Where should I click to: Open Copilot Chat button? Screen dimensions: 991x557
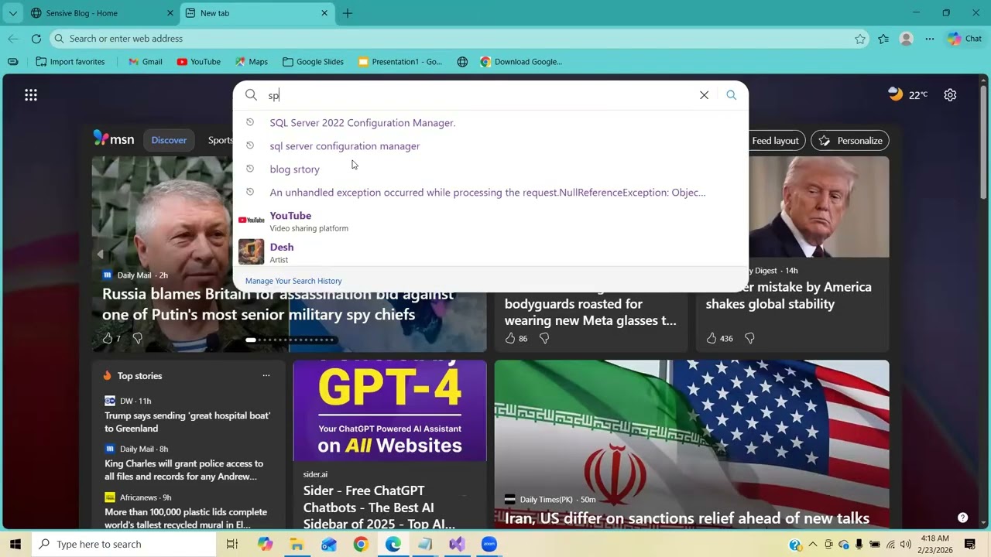(x=965, y=39)
